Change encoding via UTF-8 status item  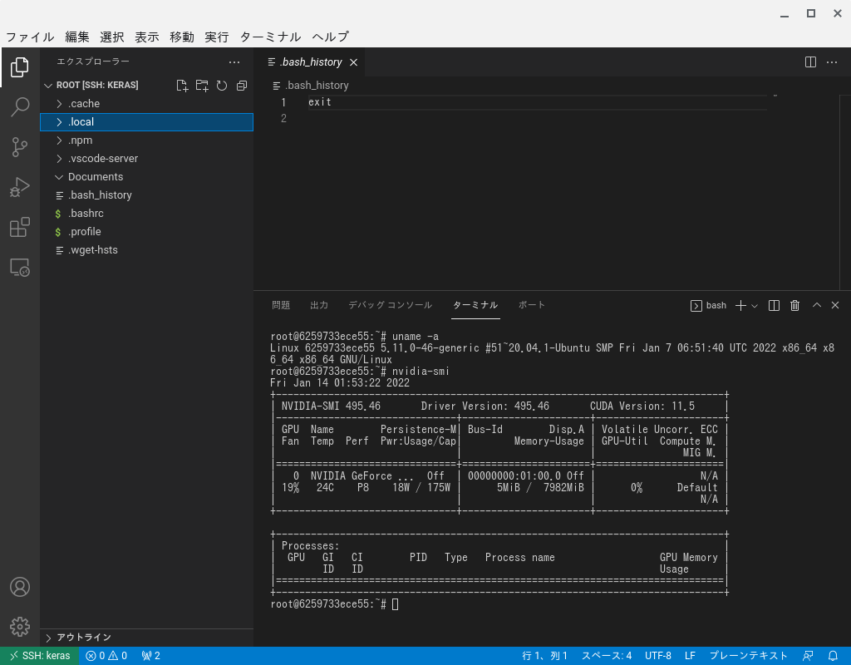pyautogui.click(x=657, y=656)
